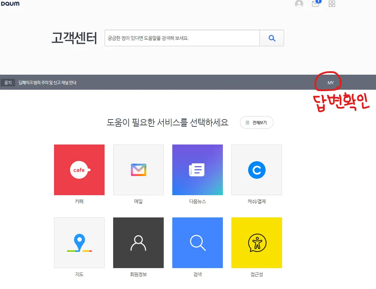The height and width of the screenshot is (289, 376).
Task: Click the 카페 text label link
Action: click(79, 201)
